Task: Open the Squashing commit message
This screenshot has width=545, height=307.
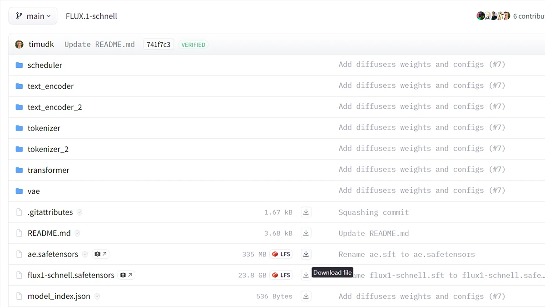Action: click(x=374, y=212)
